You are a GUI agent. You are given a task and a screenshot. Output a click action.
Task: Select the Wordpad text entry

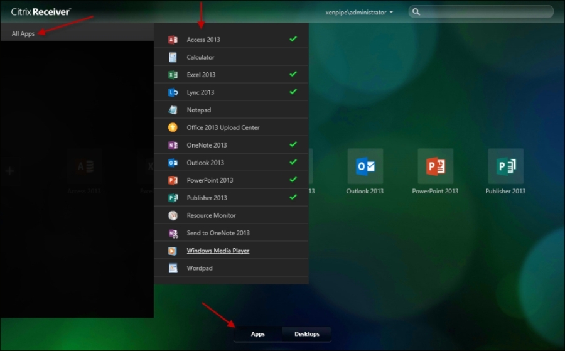[200, 268]
